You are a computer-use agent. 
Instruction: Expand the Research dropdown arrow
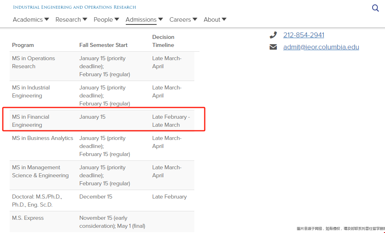click(85, 19)
